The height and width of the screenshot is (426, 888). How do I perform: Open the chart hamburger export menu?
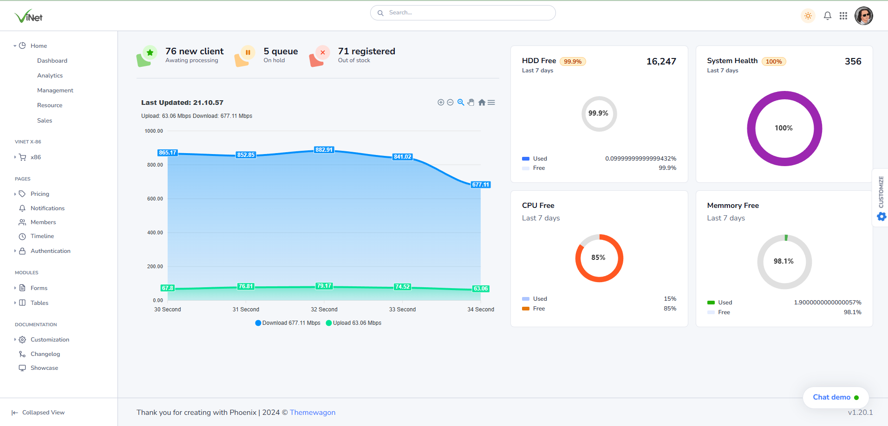tap(491, 103)
